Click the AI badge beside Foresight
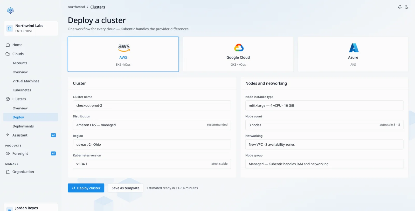This screenshot has width=415, height=211. point(53,153)
